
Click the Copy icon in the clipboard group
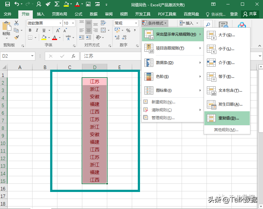pos(16,30)
